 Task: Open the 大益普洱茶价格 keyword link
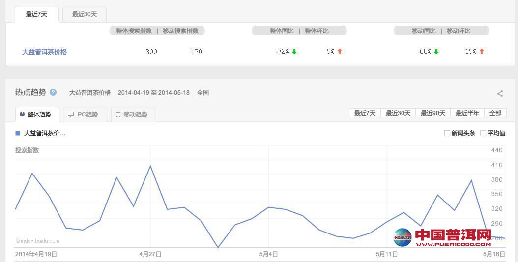(x=44, y=52)
